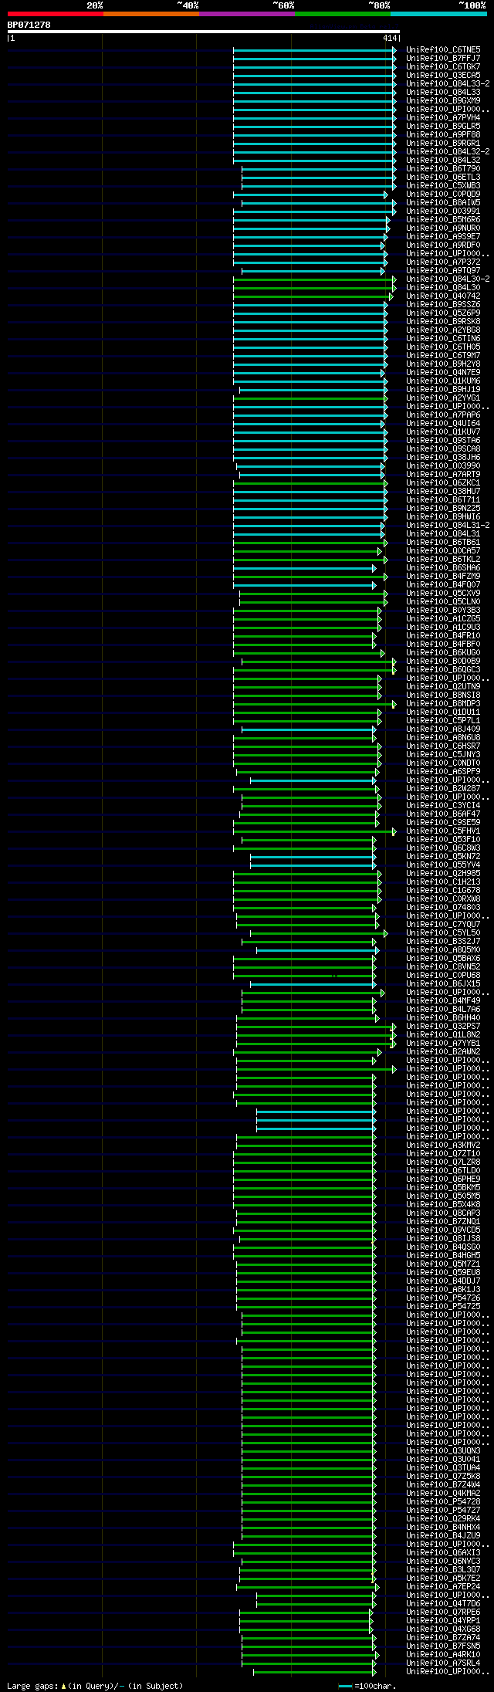
Task: Select label UniRef100_Q84L32-2
Action: pyautogui.click(x=448, y=151)
